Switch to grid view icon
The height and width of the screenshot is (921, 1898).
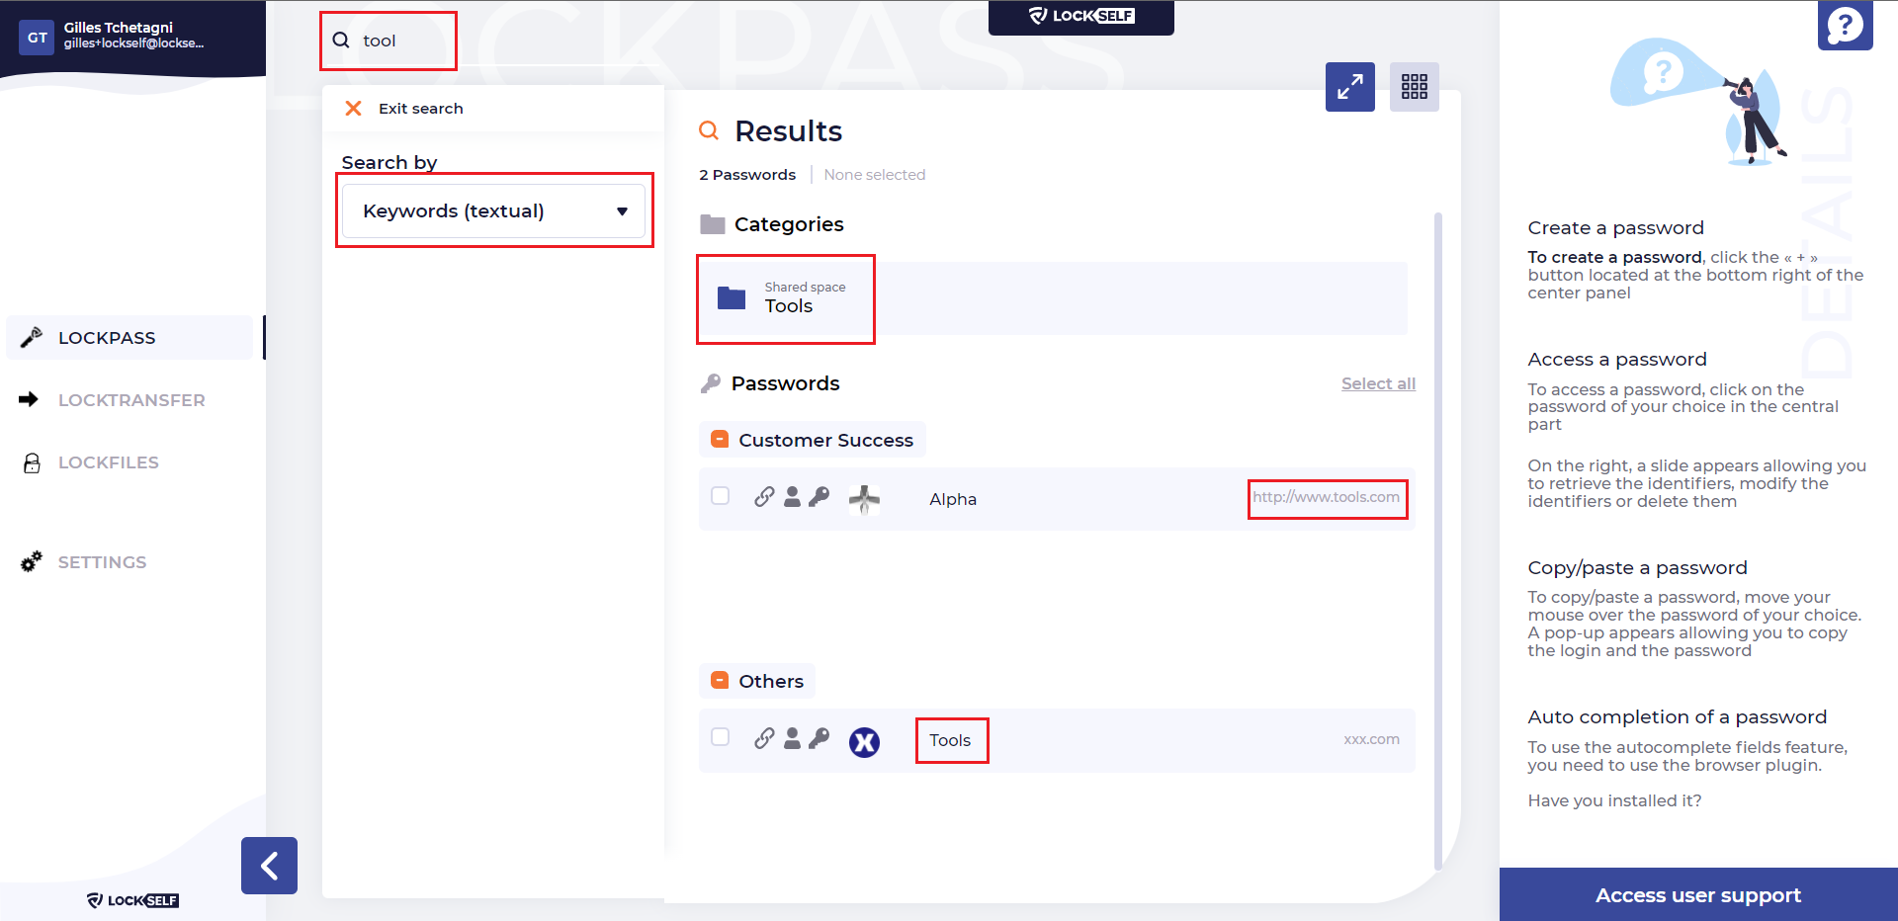1415,87
